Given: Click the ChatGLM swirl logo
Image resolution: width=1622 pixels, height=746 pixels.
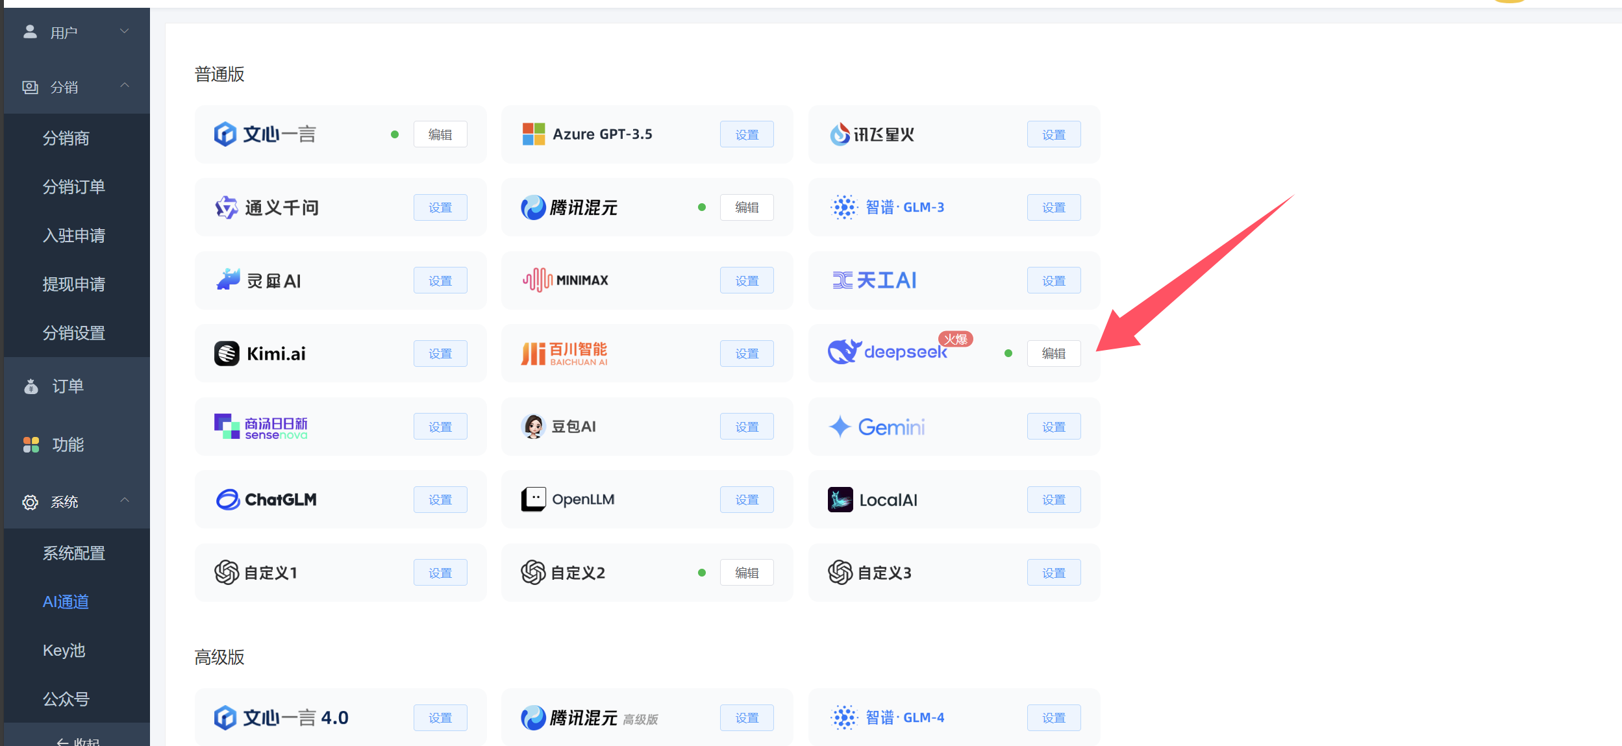Looking at the screenshot, I should [x=228, y=499].
